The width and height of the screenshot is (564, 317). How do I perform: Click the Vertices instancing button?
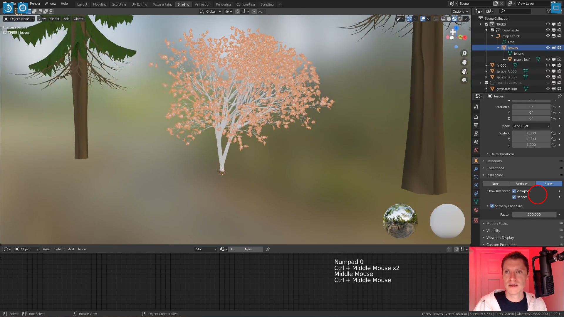coord(522,183)
